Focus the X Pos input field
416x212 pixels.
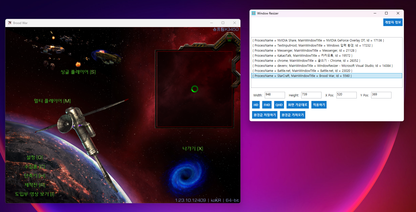(x=347, y=95)
